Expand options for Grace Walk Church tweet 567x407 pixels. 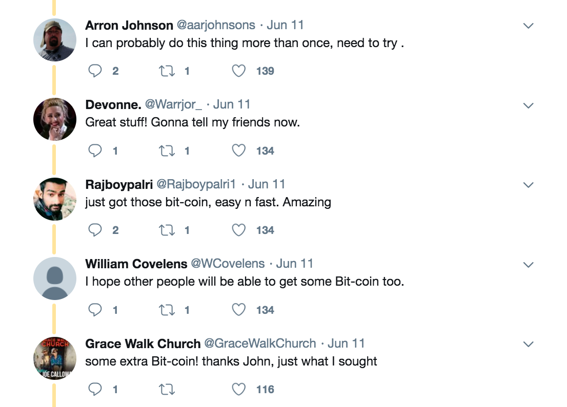528,344
